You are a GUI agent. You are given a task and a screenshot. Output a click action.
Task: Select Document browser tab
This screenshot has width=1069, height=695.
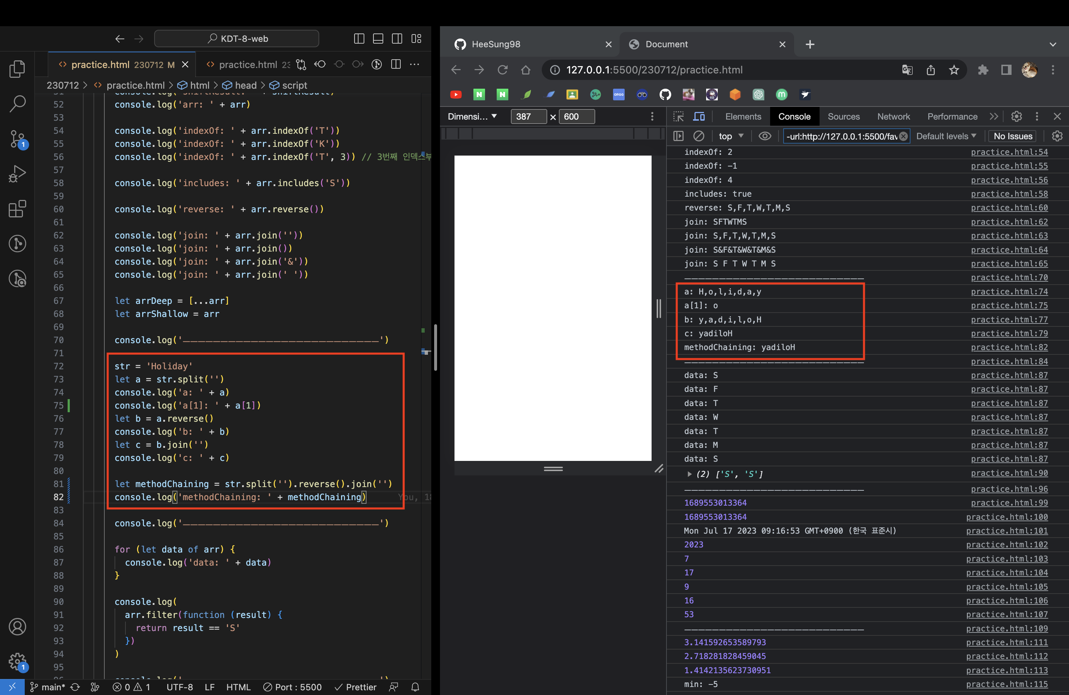[706, 44]
